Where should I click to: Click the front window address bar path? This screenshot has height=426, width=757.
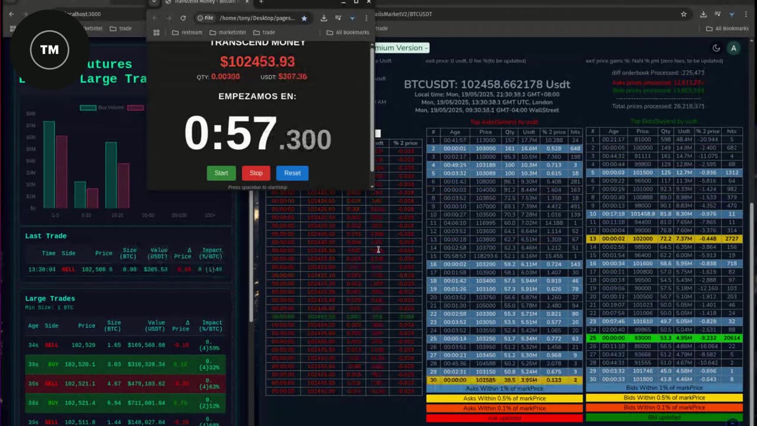pos(257,18)
